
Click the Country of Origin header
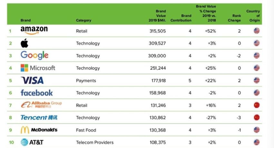[x=253, y=16]
